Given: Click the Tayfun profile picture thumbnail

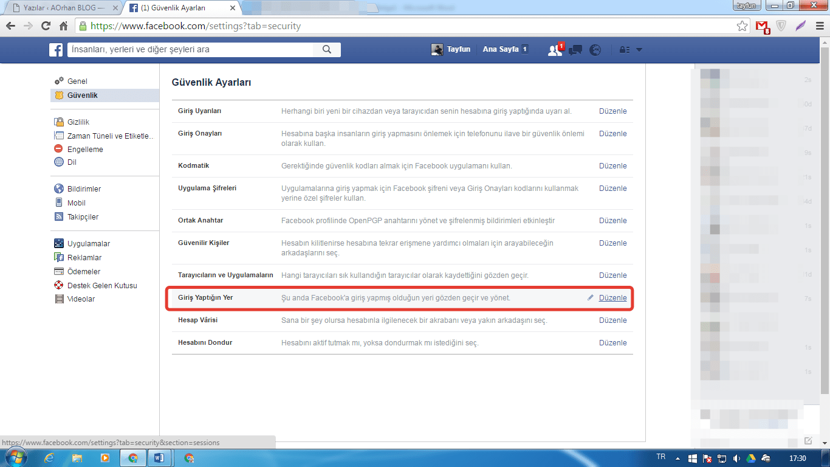Looking at the screenshot, I should click(437, 50).
